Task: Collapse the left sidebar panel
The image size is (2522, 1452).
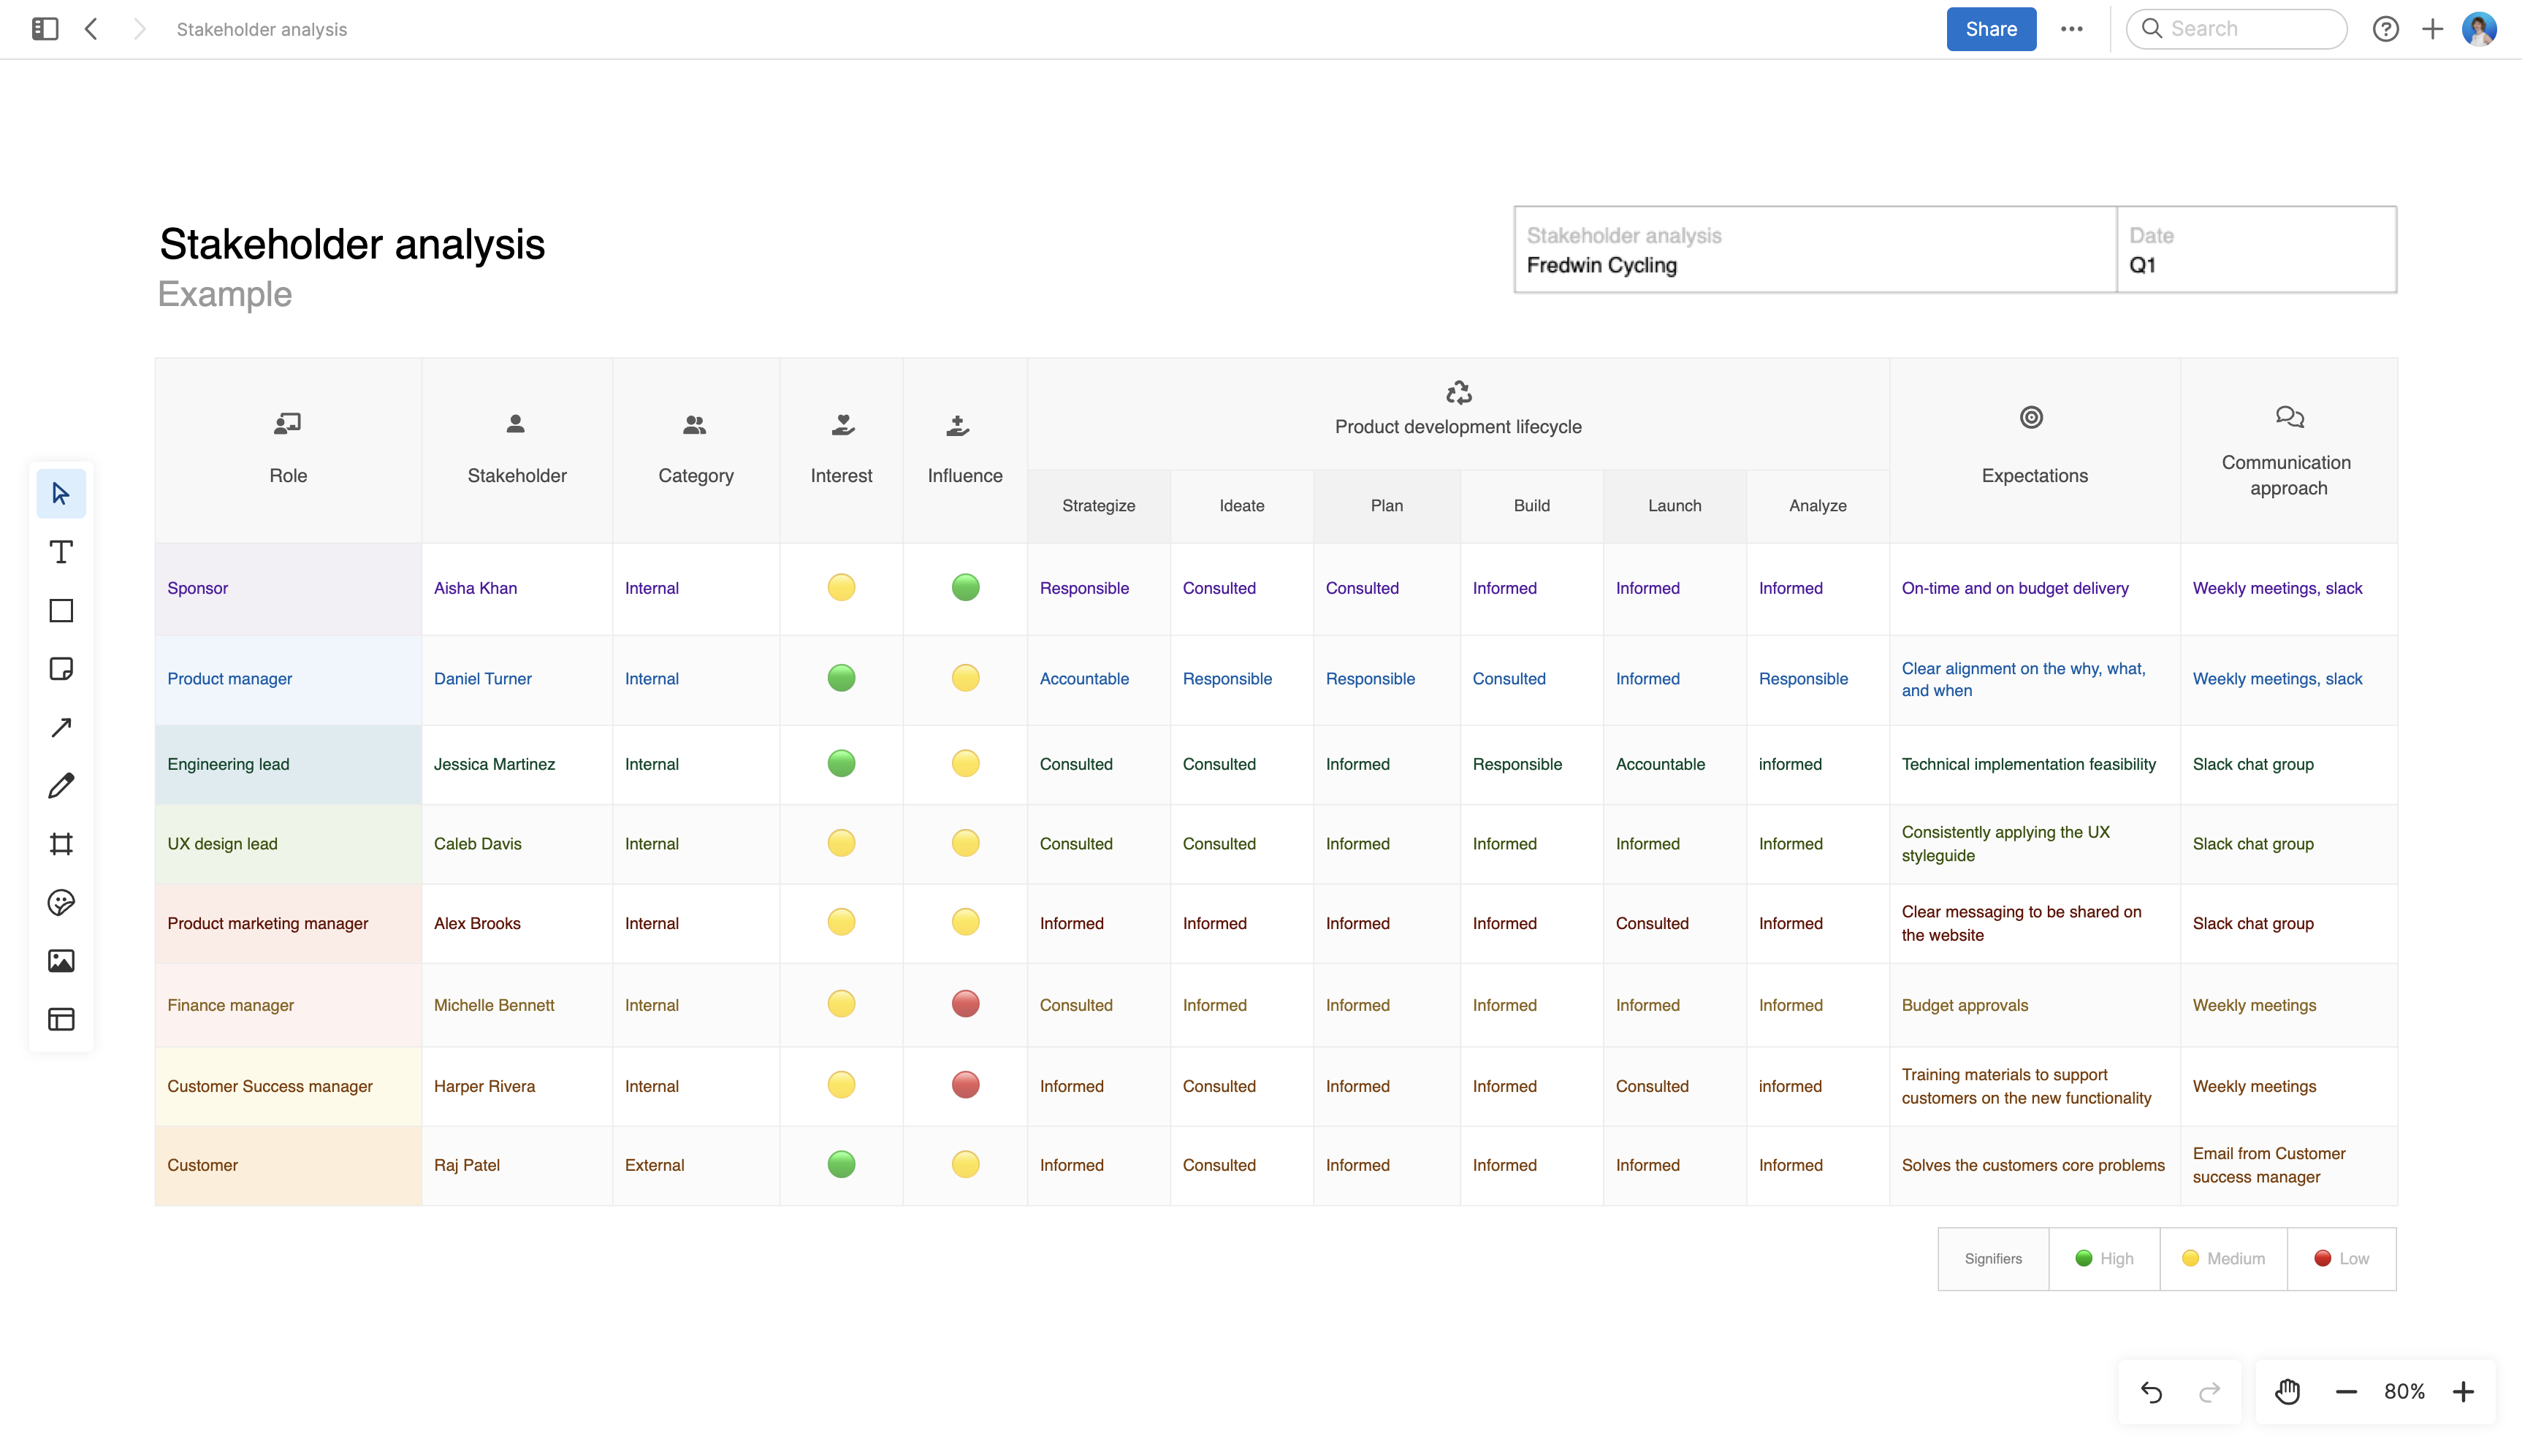Action: (43, 29)
